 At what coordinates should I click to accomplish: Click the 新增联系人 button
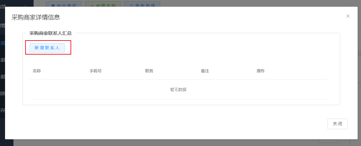click(47, 48)
